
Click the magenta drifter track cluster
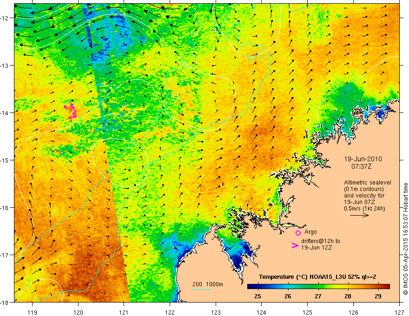tap(71, 111)
